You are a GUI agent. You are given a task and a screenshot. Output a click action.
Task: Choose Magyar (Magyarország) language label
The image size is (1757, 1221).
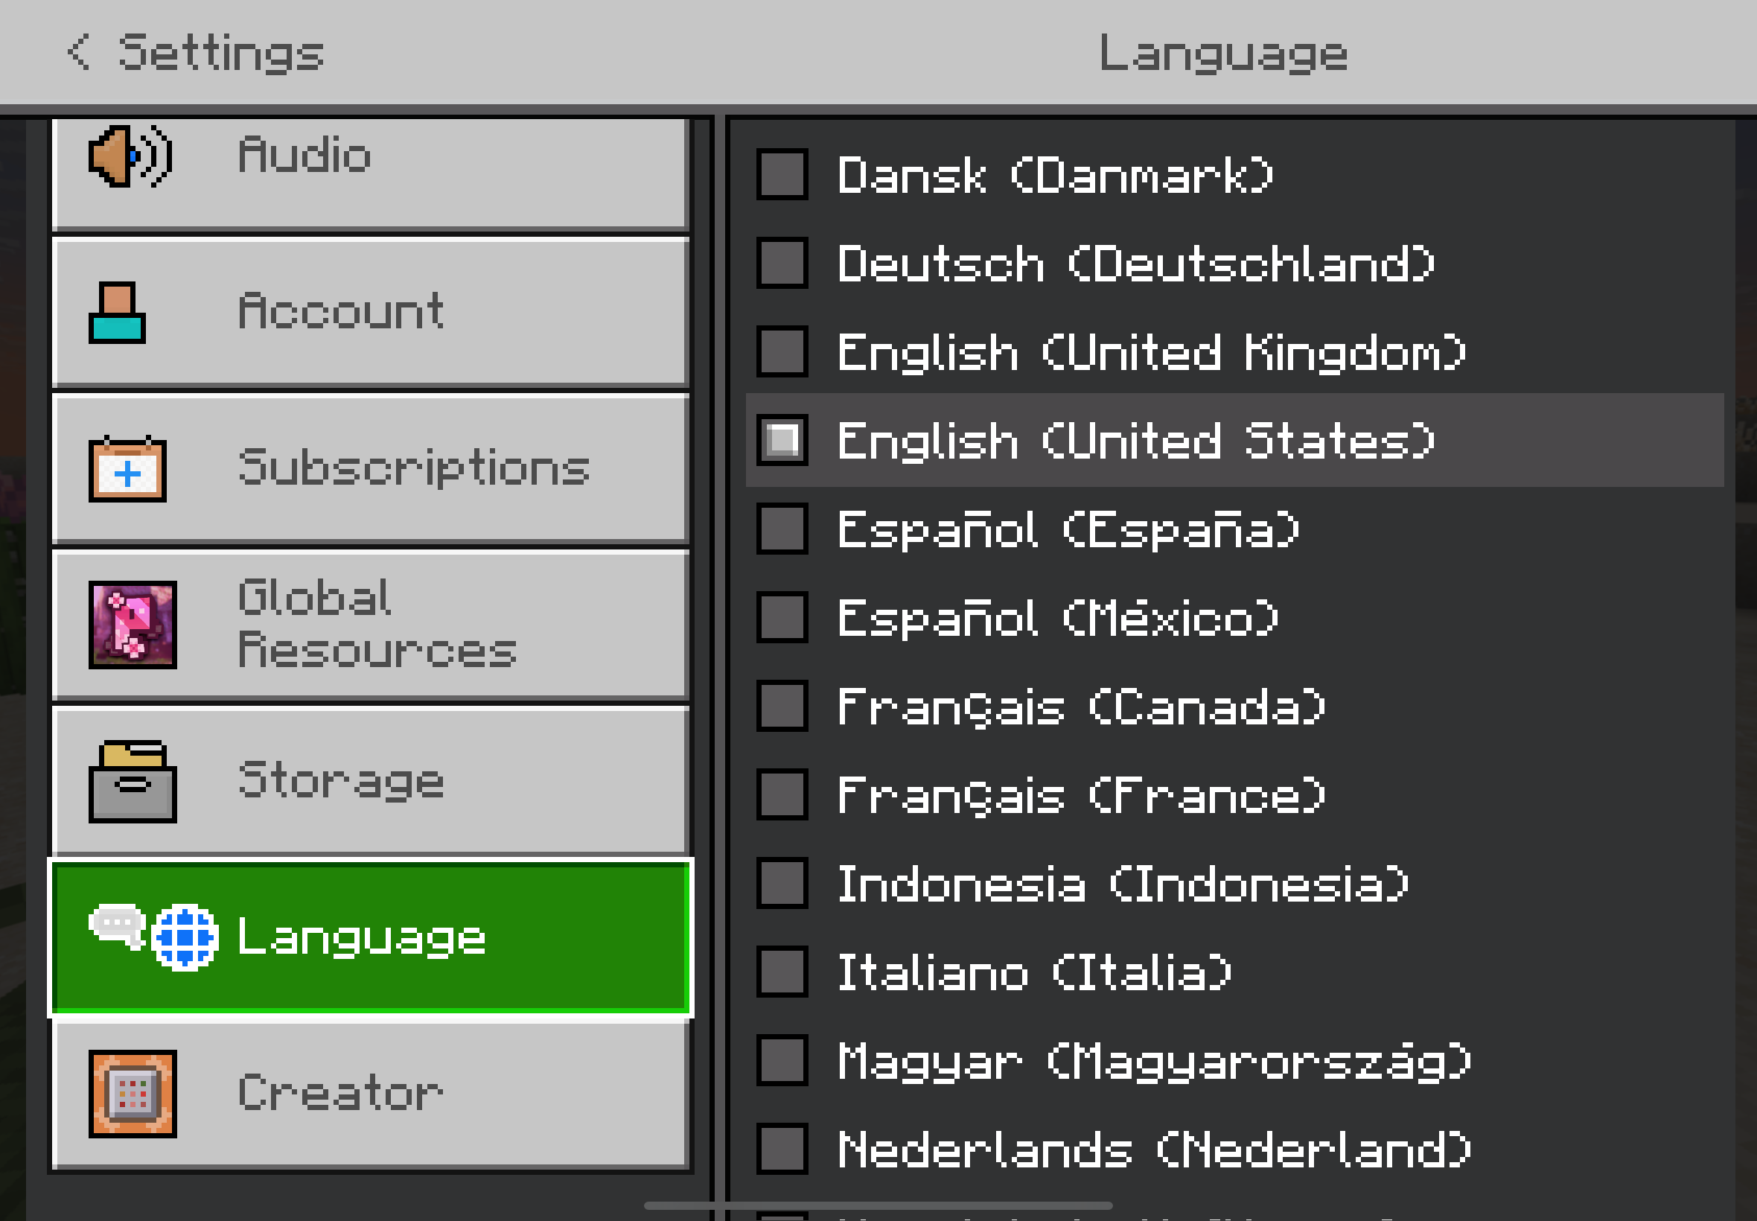[x=1153, y=1060]
